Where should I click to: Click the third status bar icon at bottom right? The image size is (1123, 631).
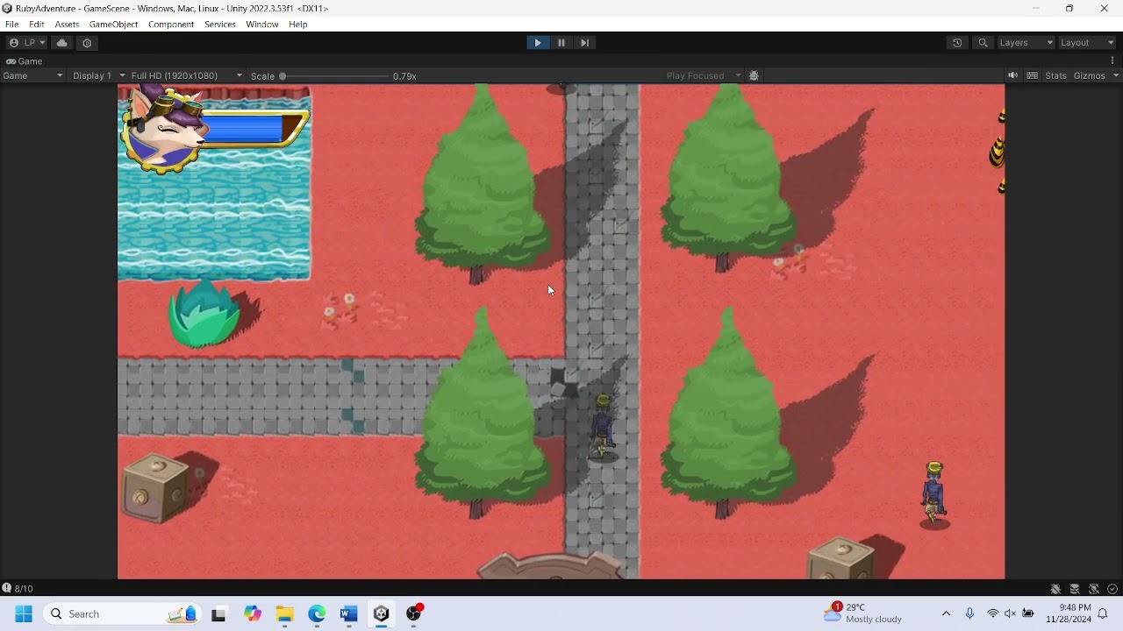pyautogui.click(x=1093, y=589)
